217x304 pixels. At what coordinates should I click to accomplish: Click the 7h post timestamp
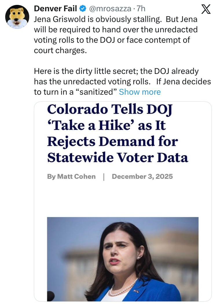pyautogui.click(x=141, y=9)
